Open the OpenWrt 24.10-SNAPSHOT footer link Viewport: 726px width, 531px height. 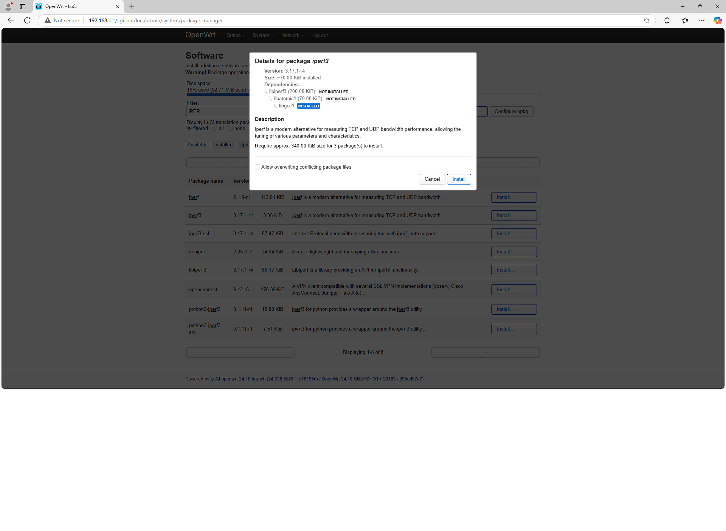[x=372, y=379]
